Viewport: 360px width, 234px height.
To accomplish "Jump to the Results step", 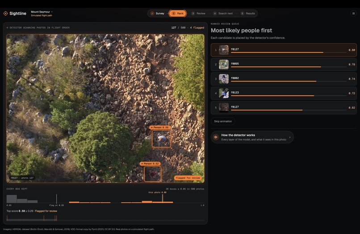I will point(248,13).
